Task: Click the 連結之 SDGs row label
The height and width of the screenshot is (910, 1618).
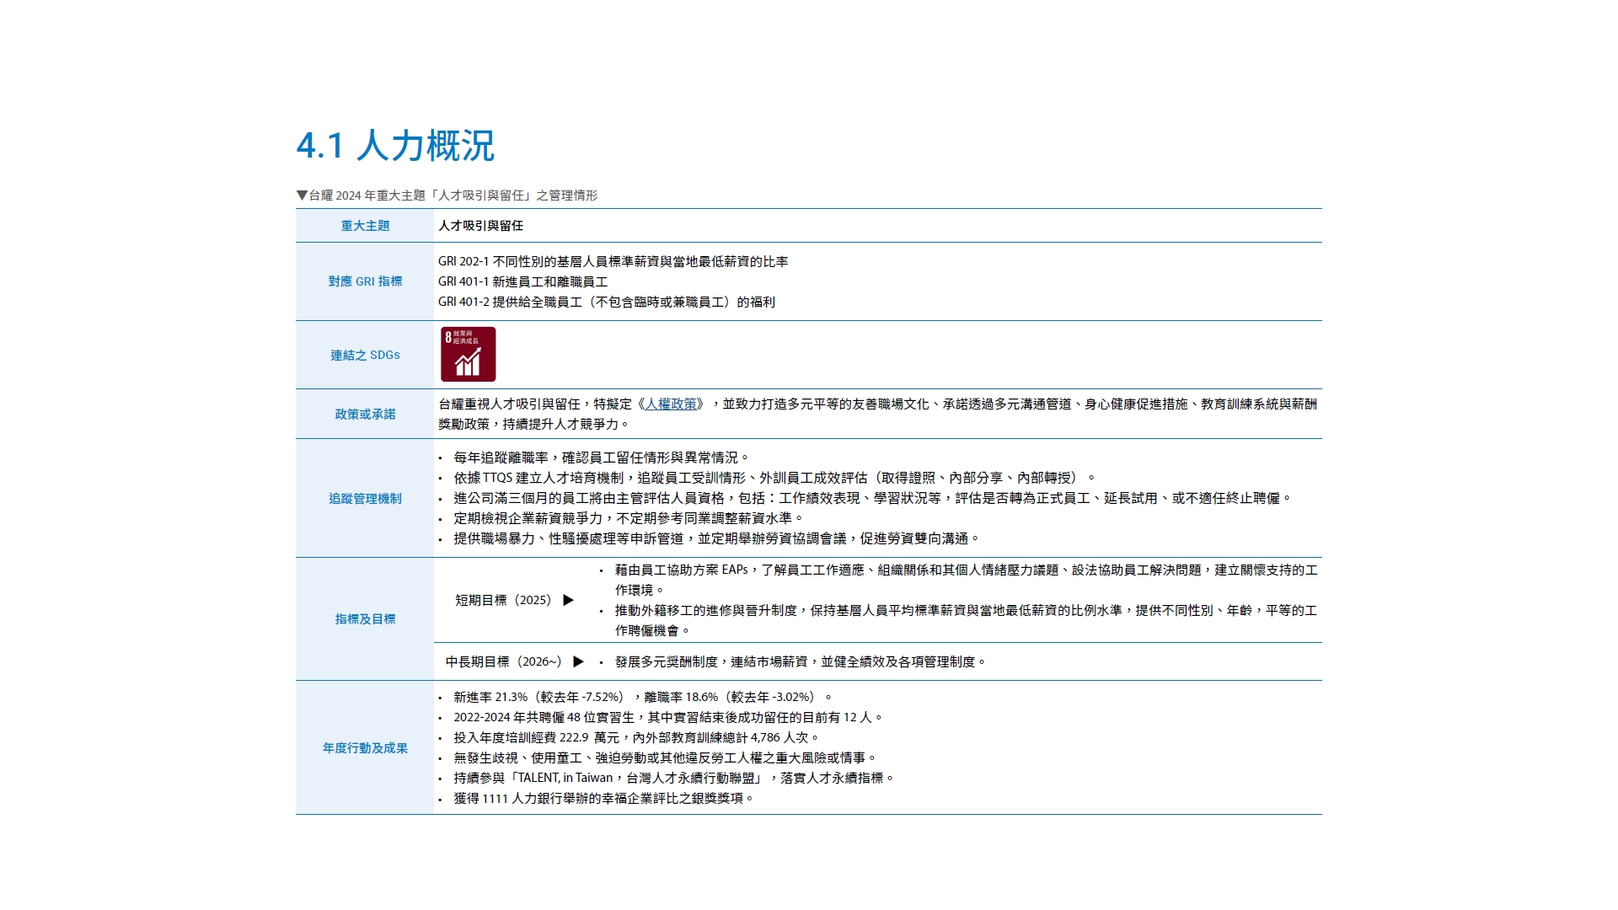Action: pyautogui.click(x=365, y=356)
